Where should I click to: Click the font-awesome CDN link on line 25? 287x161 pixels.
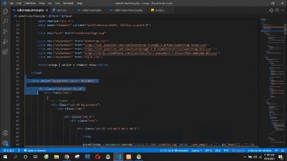tap(151, 53)
